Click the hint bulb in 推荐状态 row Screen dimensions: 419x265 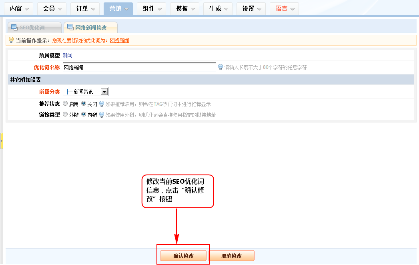102,104
